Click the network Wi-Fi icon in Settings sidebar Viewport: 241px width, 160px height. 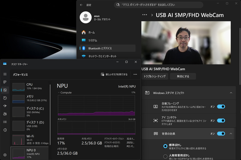click(x=84, y=56)
